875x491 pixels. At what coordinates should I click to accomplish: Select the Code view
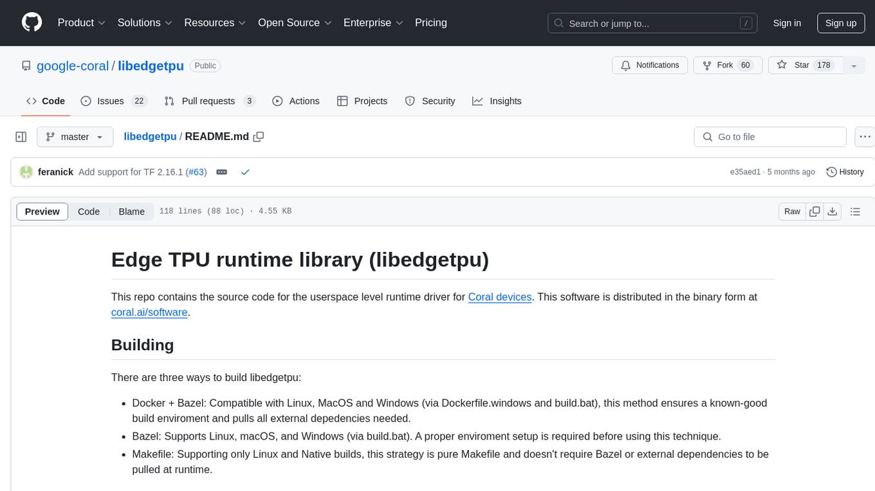[x=89, y=211]
